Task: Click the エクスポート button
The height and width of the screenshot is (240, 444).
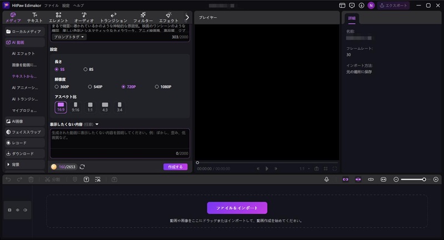Action: click(x=393, y=6)
